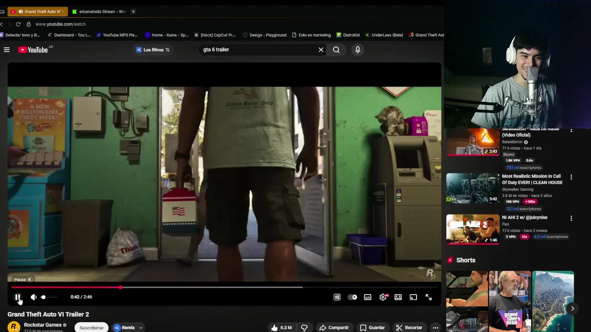Click Rockstar Games channel avatar
Viewport: 591px width, 332px height.
[14, 326]
